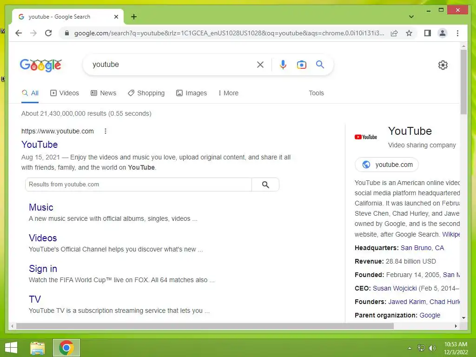476x357 pixels.
Task: Submit search with blue magnifier icon
Action: [x=320, y=64]
